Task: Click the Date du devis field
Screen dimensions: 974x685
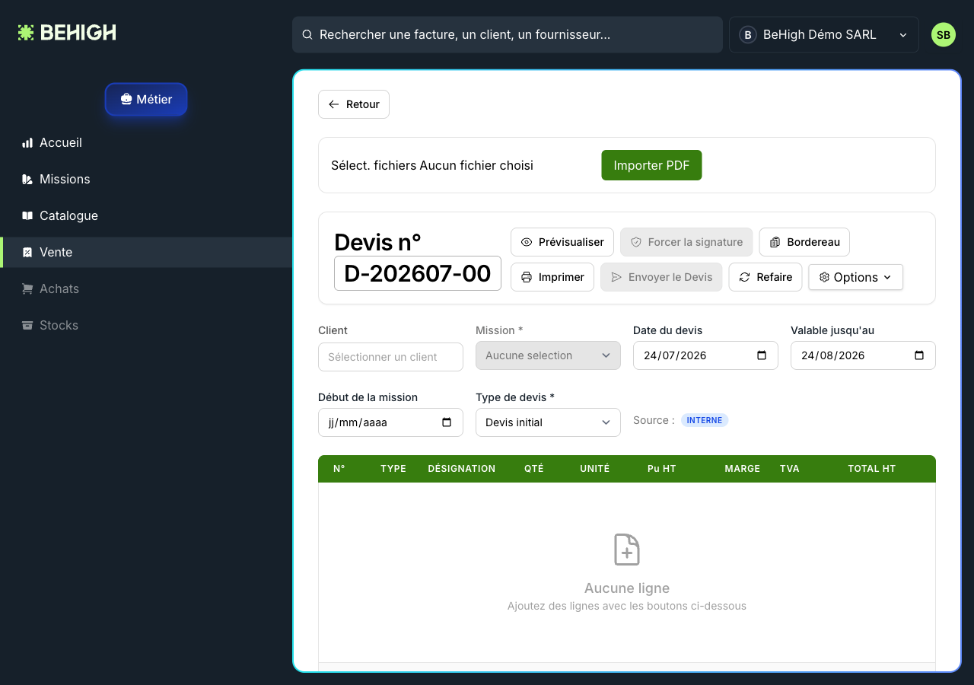Action: 705,355
